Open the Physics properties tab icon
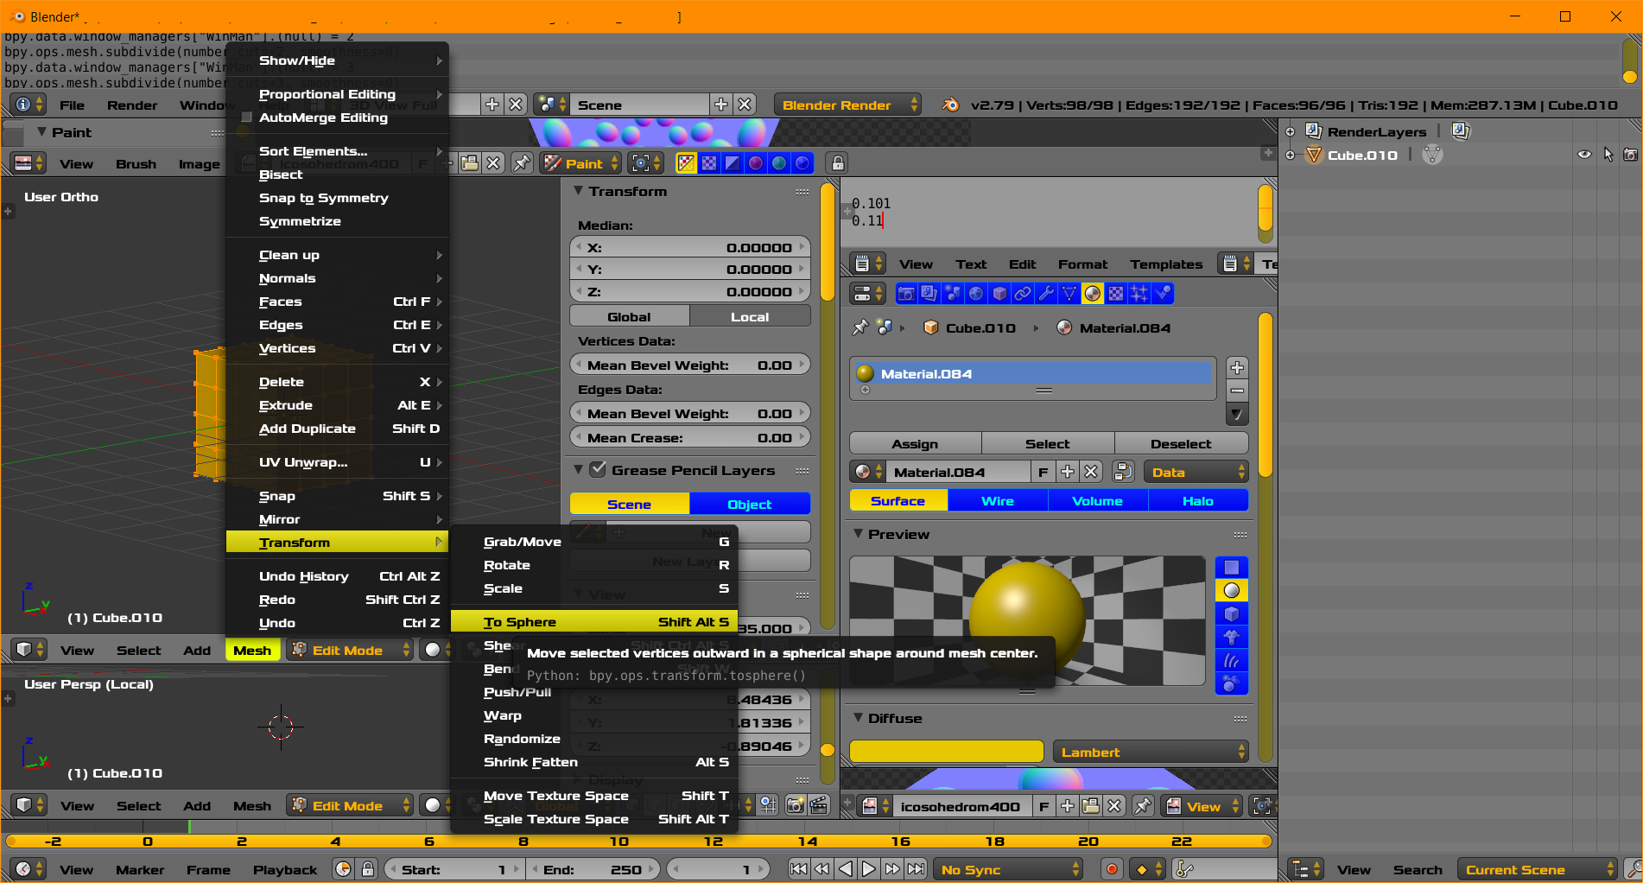Viewport: 1643px width, 883px height. coord(1163,294)
